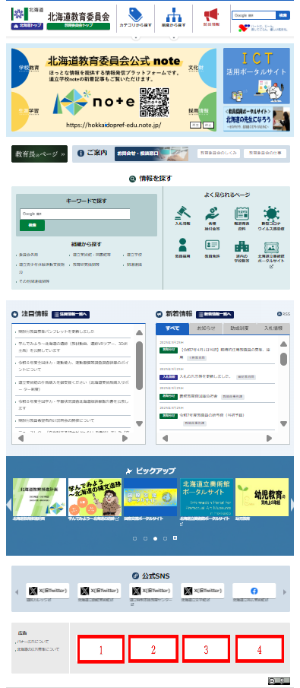The image size is (300, 688).
Task: Open the organization search hierarchy icon
Action: pos(173,15)
